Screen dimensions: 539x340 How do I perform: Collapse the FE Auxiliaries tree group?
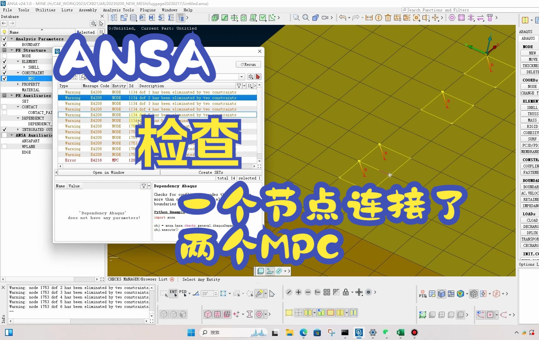[x=12, y=96]
